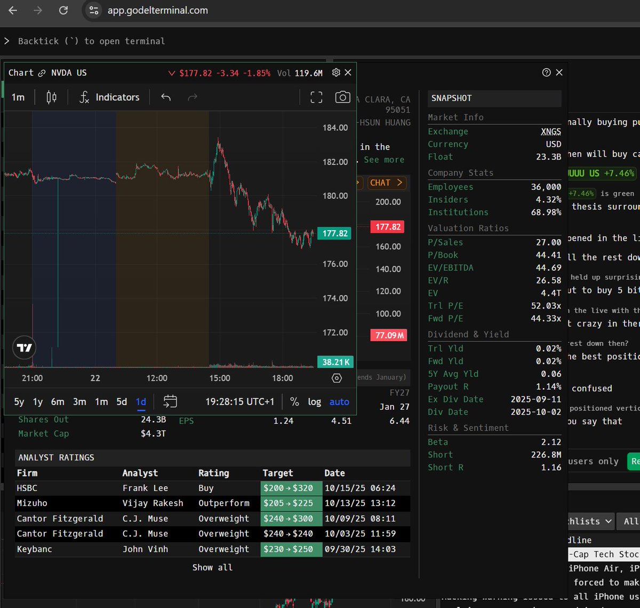This screenshot has height=608, width=640.
Task: Open the CHAT button
Action: tap(387, 183)
